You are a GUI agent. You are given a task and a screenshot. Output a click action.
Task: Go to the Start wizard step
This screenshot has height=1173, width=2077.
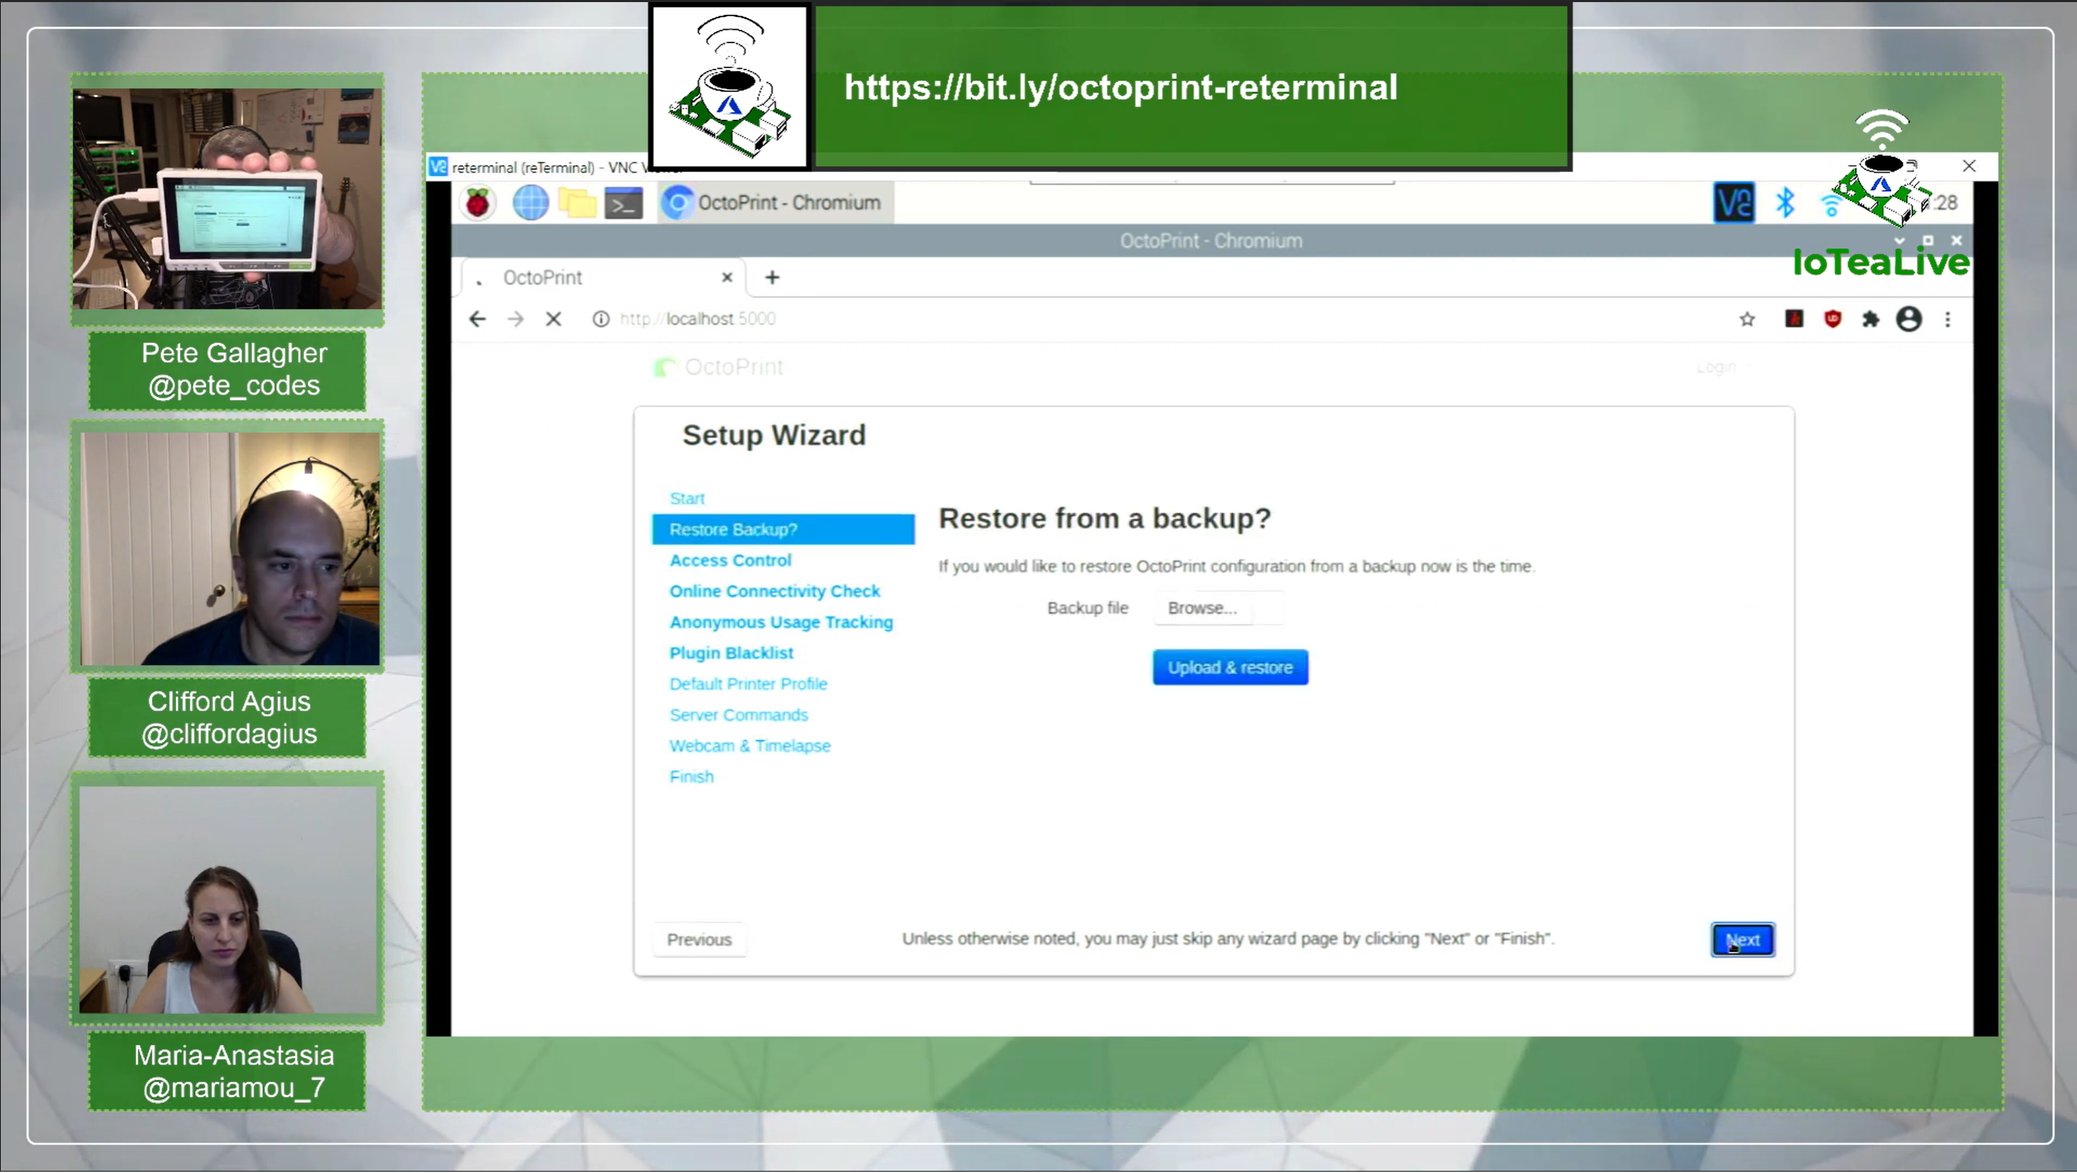[x=687, y=499]
